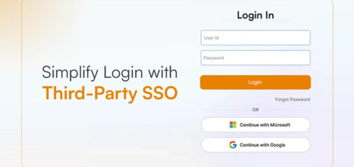Choose Continue with Google sign-in
354x167 pixels.
255,145
